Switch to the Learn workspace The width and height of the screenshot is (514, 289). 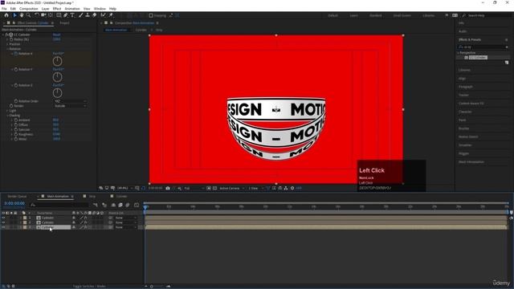tap(353, 15)
